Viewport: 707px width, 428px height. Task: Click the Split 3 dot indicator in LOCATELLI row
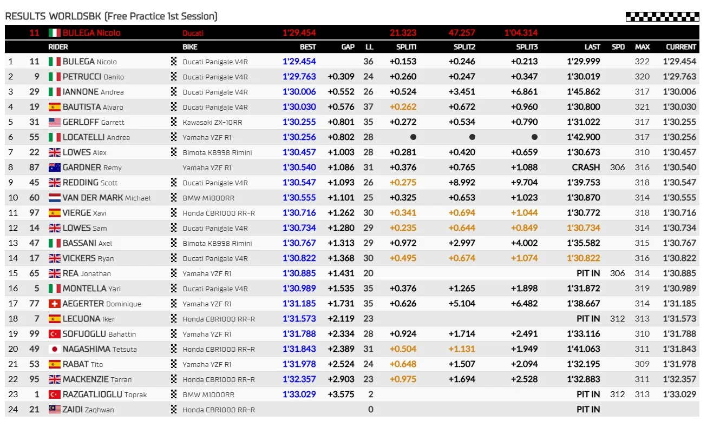pos(534,137)
